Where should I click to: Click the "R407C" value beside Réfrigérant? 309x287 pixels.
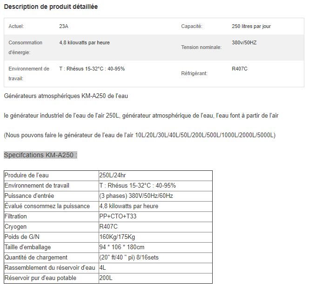tap(239, 69)
